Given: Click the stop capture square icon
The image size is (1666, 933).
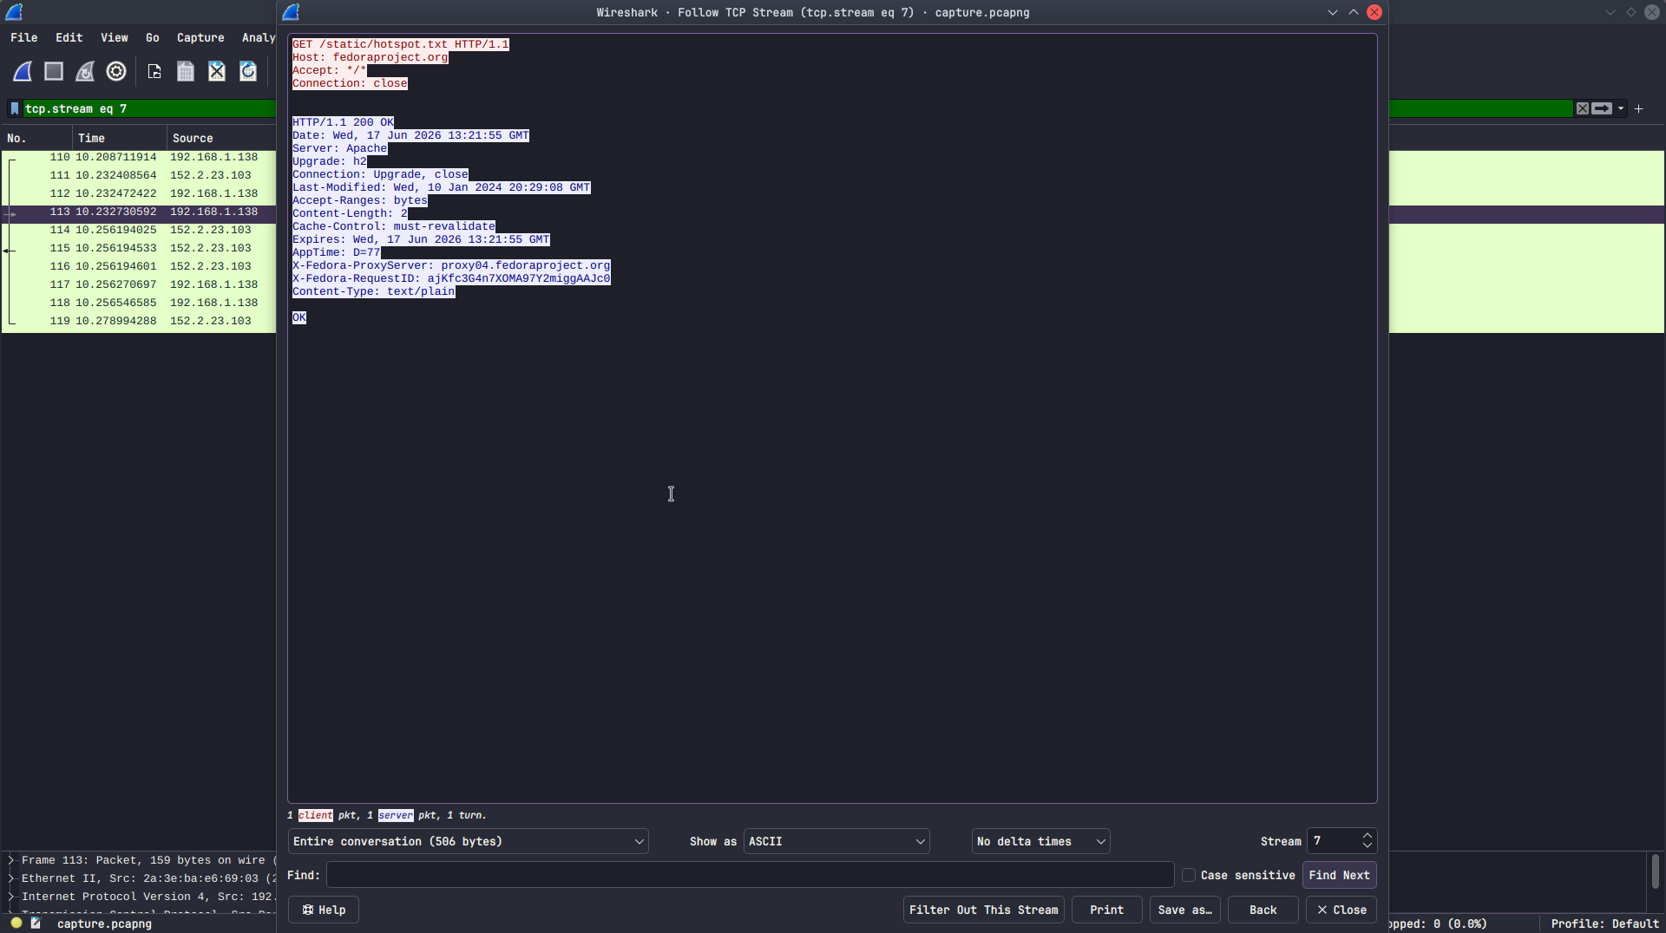Looking at the screenshot, I should pos(54,72).
